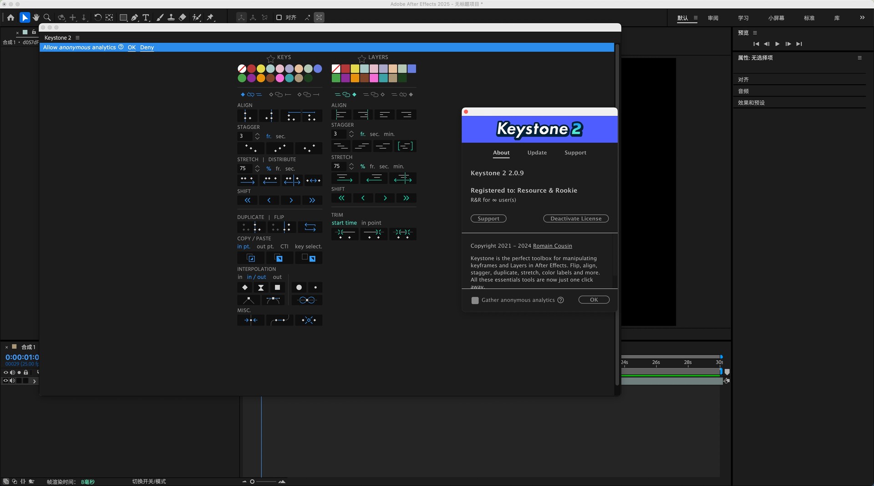Select the Eraser tool

point(183,18)
